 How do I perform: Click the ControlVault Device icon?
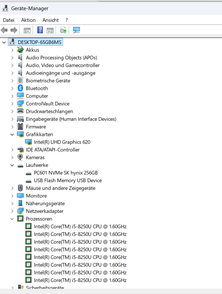(20, 103)
